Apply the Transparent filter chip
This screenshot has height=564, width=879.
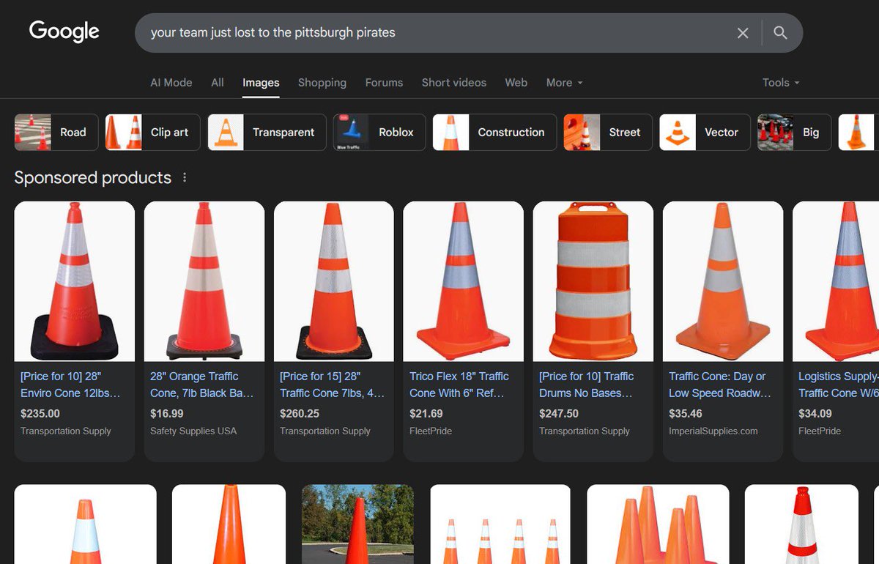point(267,133)
